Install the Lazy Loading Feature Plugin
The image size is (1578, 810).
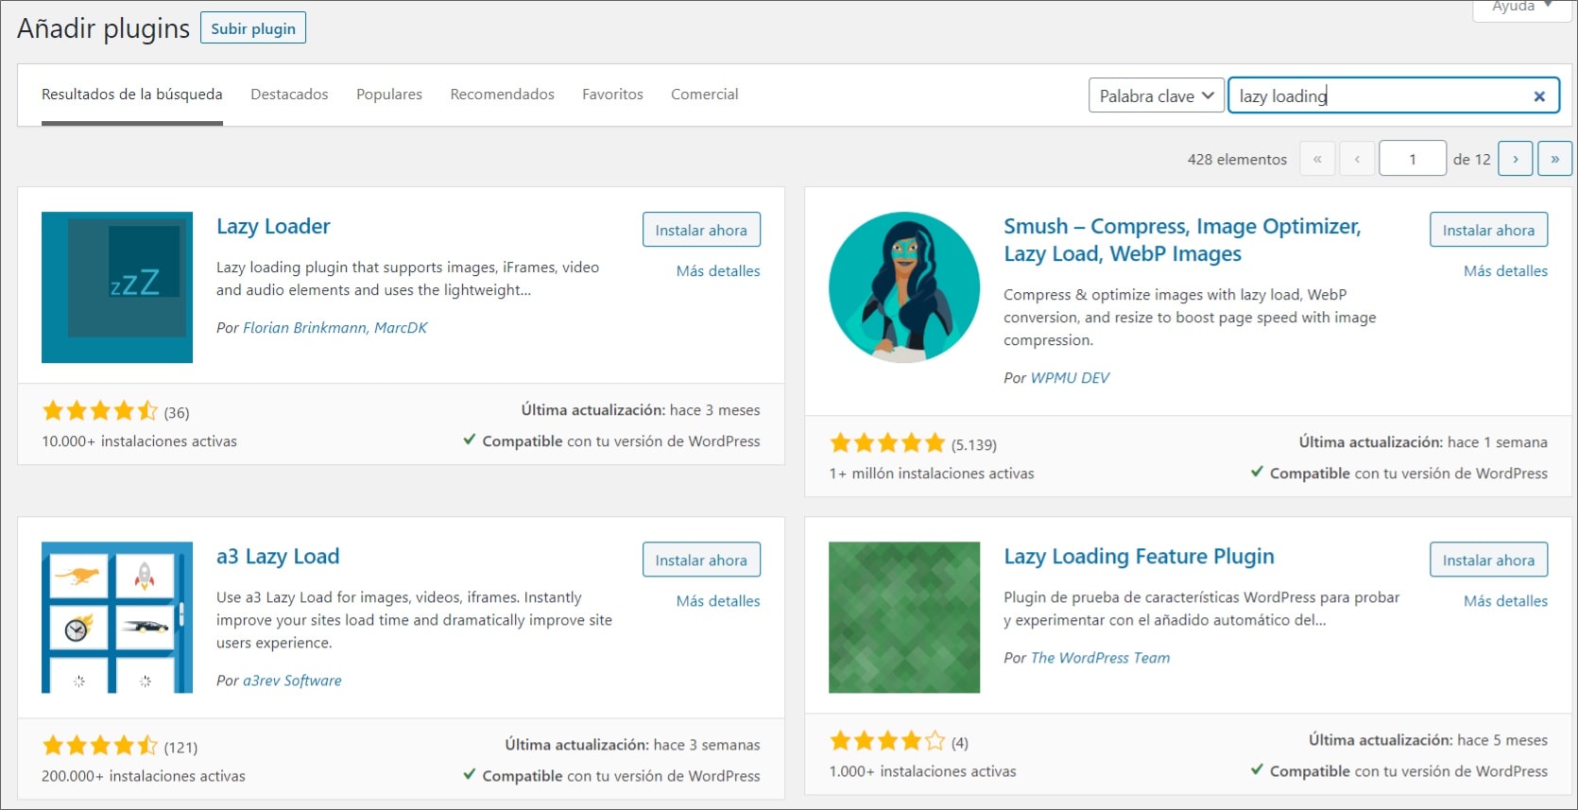(1488, 560)
